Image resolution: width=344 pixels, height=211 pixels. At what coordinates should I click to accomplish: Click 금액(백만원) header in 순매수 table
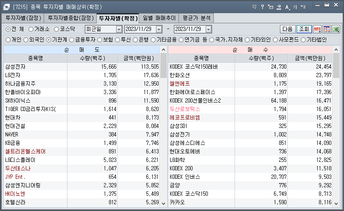(310, 58)
